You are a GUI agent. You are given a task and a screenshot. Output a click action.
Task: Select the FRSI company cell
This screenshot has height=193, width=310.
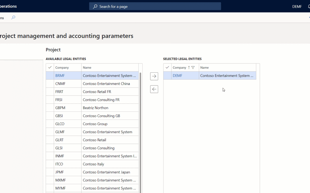pos(67,100)
